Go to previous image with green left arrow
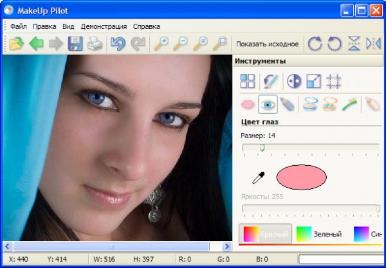This screenshot has height=268, width=386. tap(36, 44)
